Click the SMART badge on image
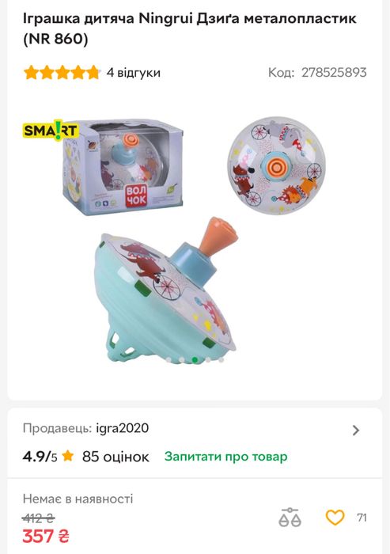The height and width of the screenshot is (554, 390). click(x=51, y=131)
